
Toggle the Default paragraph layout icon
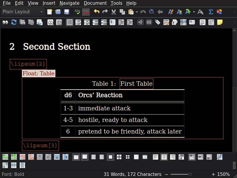pyautogui.click(x=70, y=23)
